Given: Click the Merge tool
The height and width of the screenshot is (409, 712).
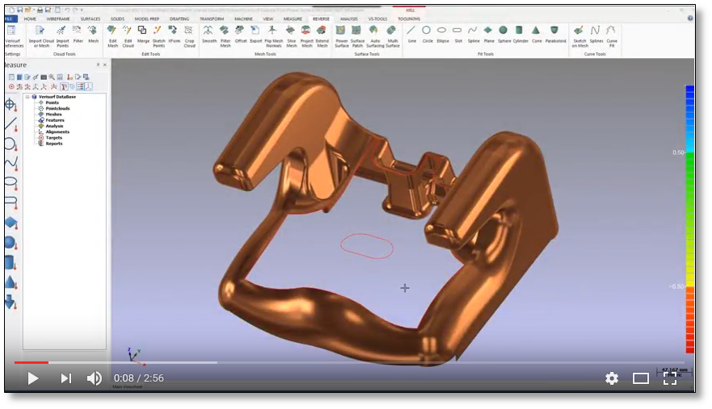Looking at the screenshot, I should point(143,35).
